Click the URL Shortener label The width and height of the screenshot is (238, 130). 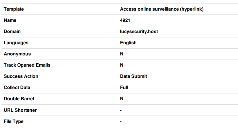[x=20, y=110]
